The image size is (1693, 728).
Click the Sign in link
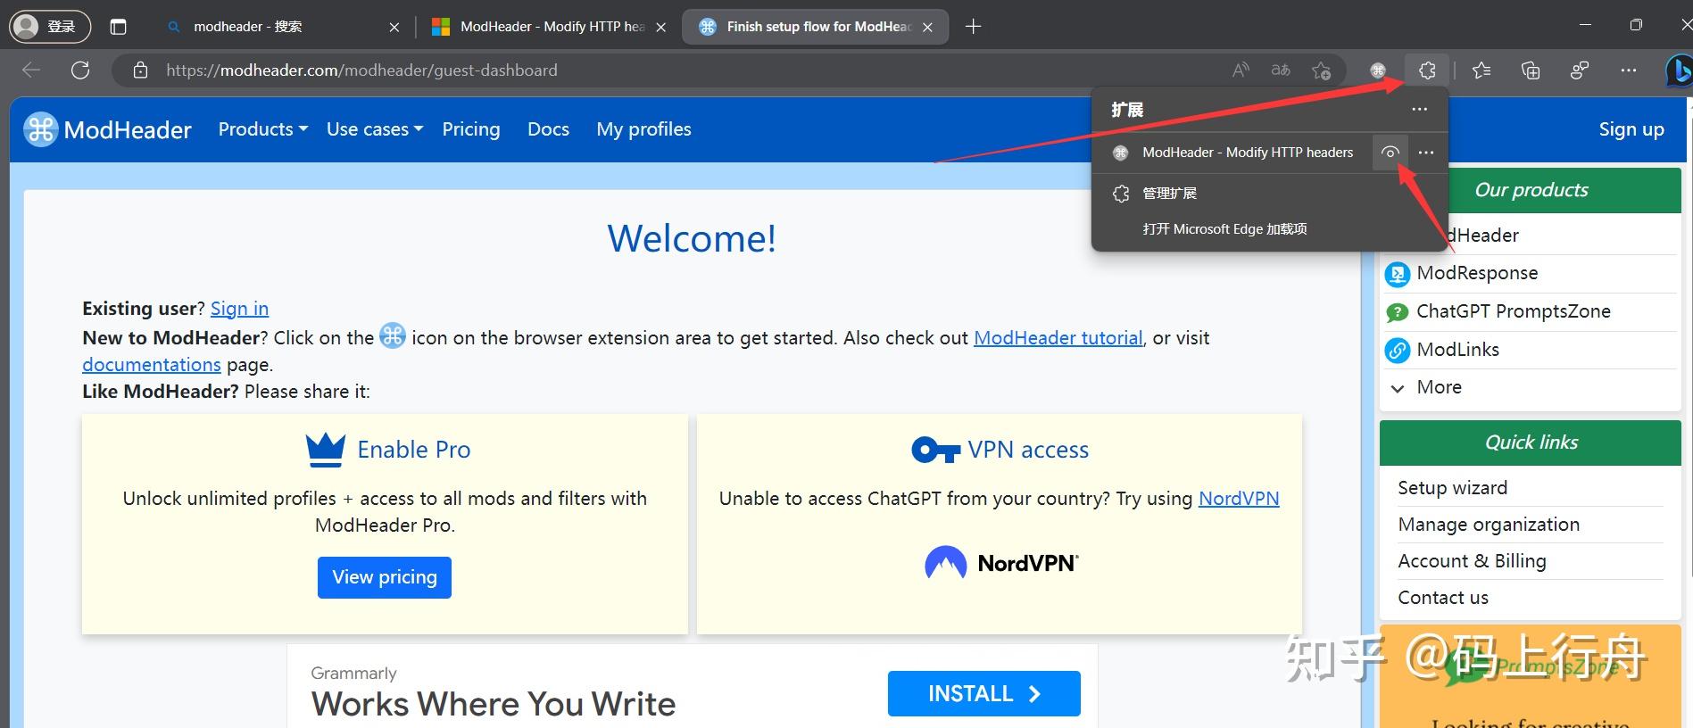(239, 309)
